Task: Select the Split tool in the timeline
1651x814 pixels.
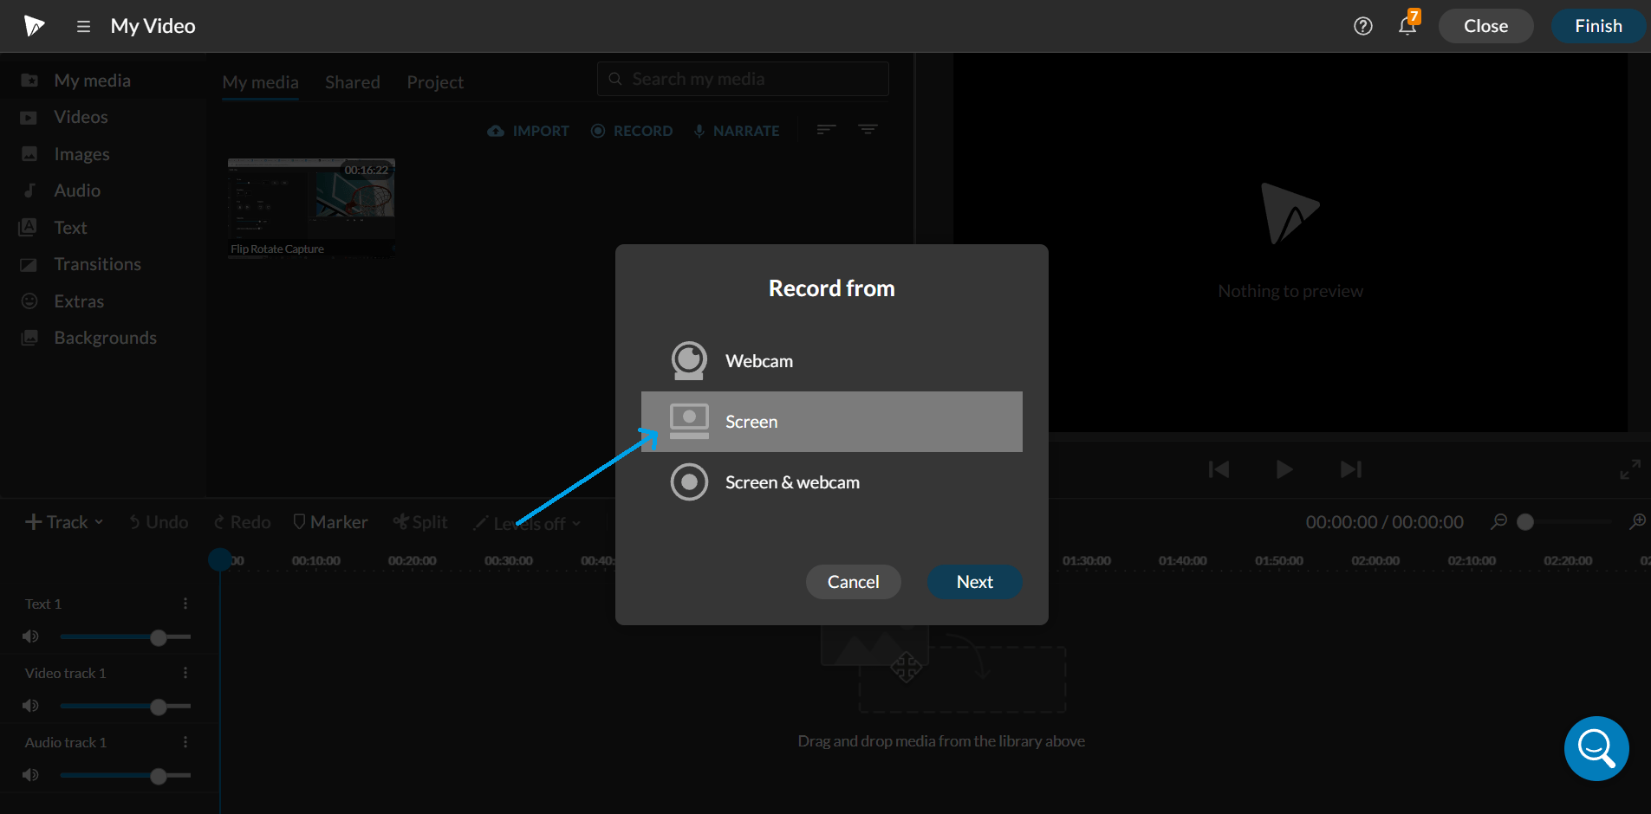Action: [x=420, y=521]
